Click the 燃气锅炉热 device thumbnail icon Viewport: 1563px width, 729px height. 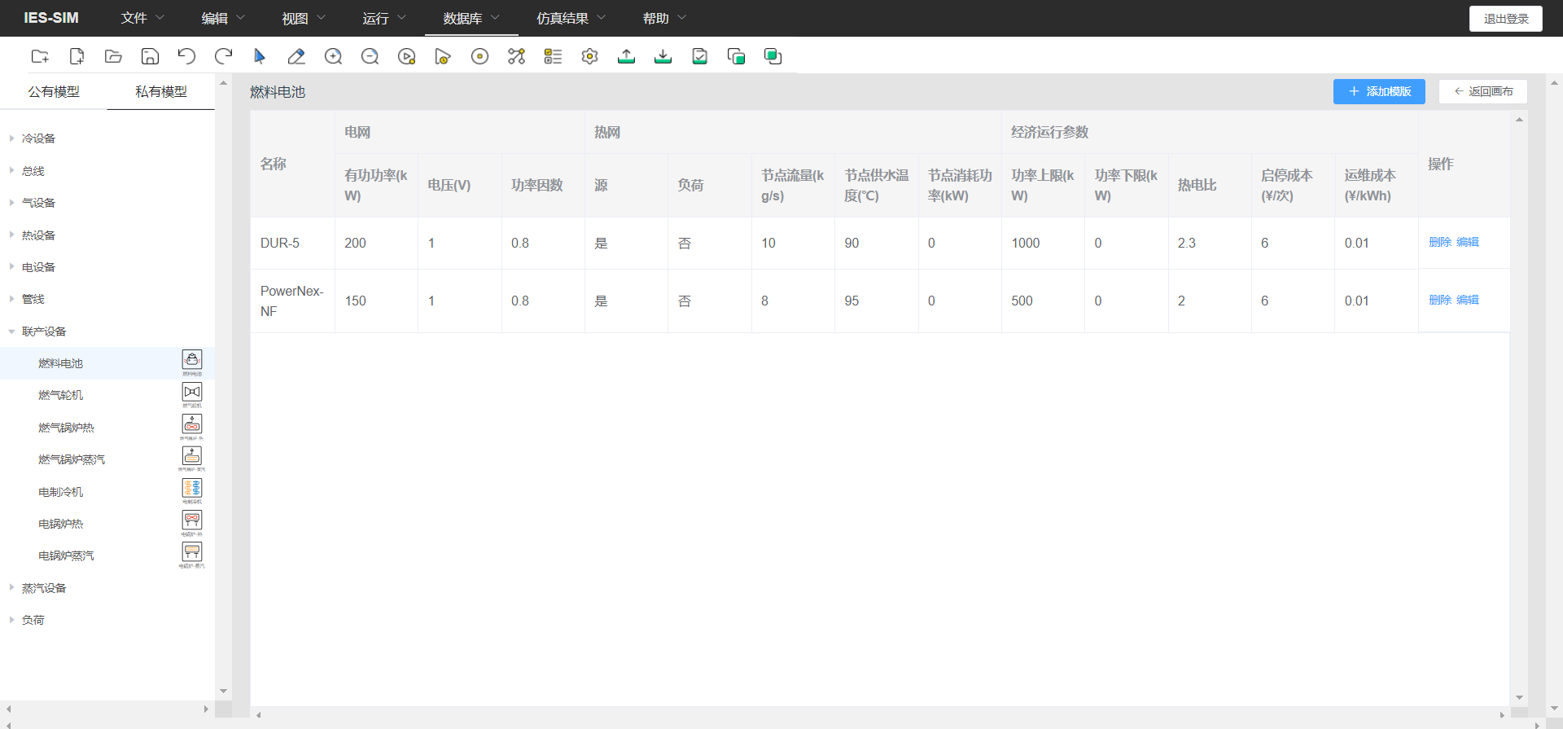click(x=192, y=427)
